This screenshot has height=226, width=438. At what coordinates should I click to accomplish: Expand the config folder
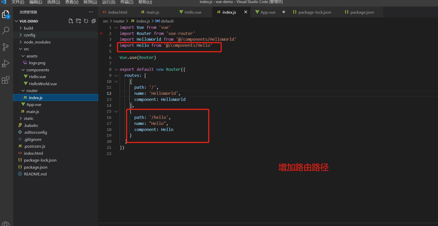[21, 35]
